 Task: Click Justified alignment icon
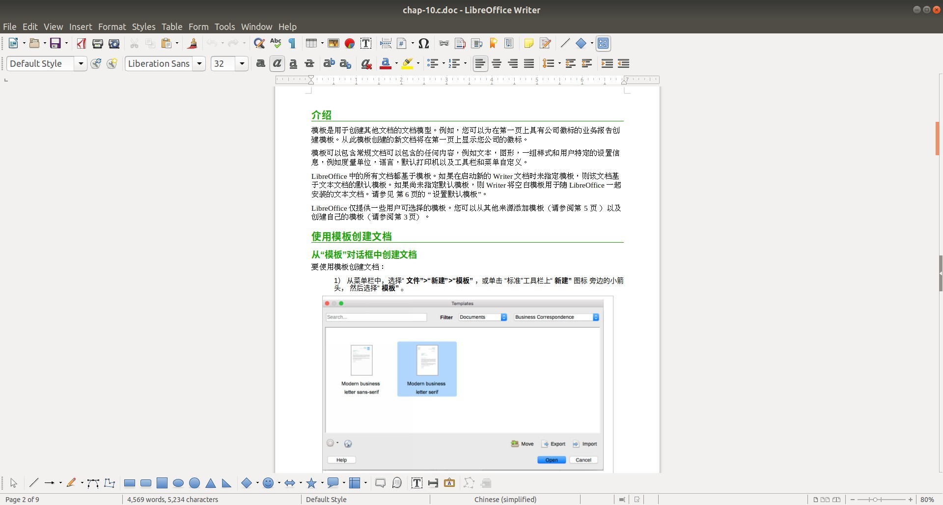pyautogui.click(x=529, y=64)
